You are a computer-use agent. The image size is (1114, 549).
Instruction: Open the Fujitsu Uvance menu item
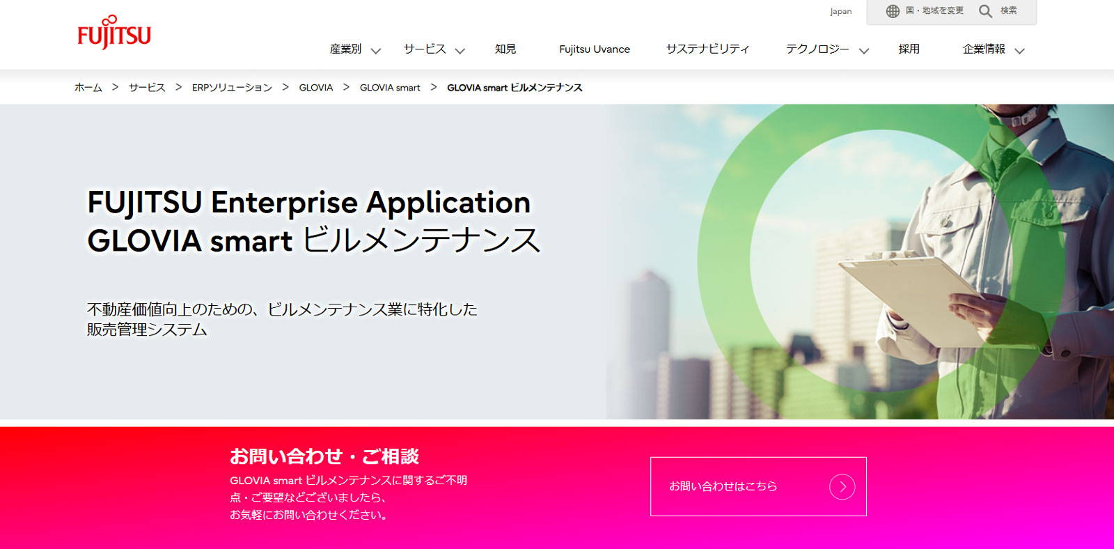[595, 49]
